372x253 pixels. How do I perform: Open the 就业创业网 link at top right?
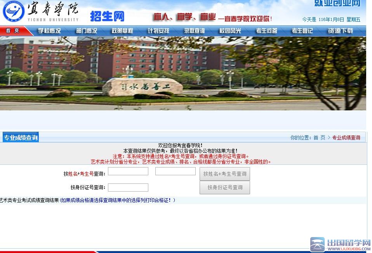click(x=337, y=3)
